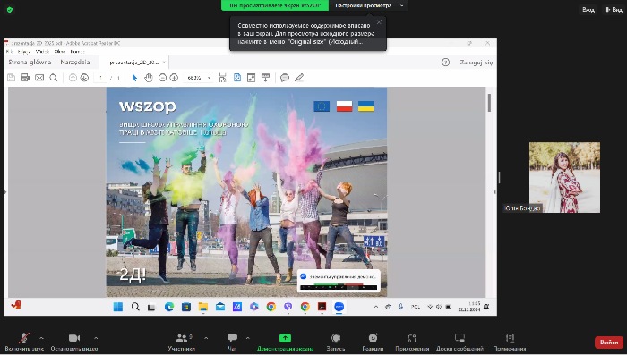
Task: Expand arrow next to Участники
Action: 206,338
